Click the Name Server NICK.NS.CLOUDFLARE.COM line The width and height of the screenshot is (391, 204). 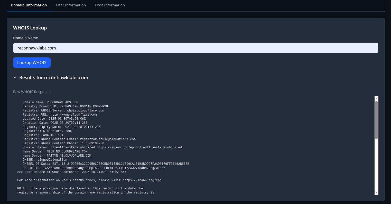55,151
